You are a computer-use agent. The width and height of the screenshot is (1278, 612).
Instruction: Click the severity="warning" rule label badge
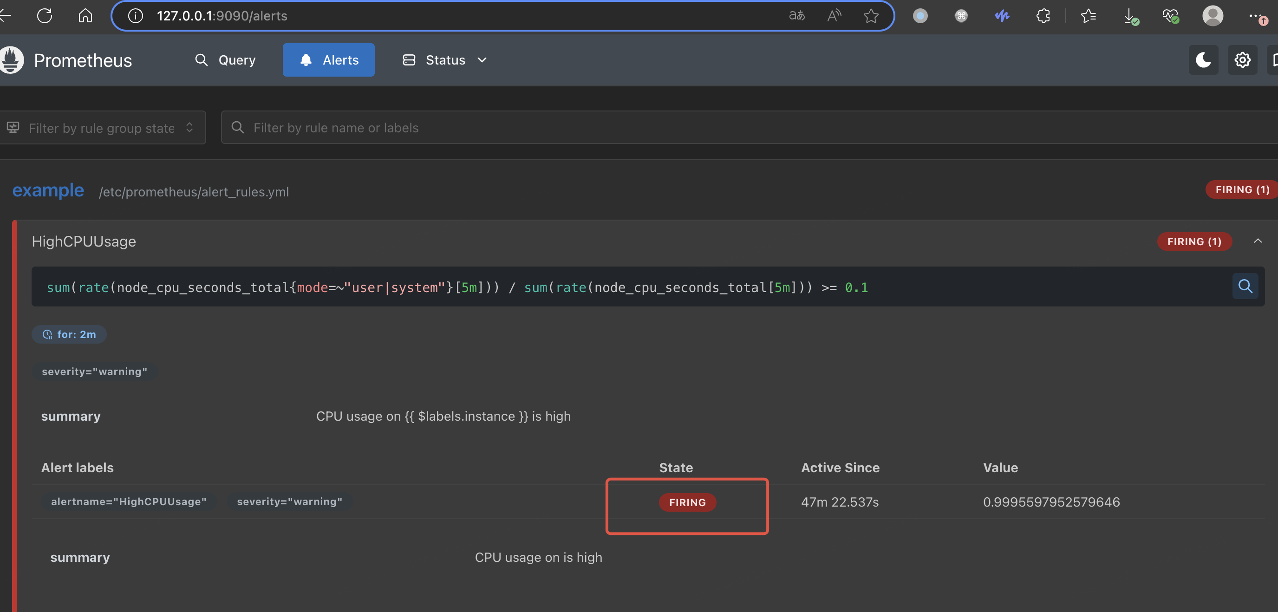94,371
